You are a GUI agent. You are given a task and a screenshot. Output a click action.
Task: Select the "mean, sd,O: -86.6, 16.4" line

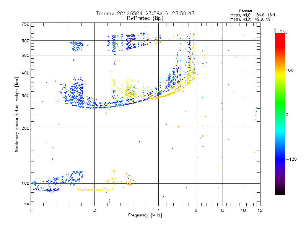[x=253, y=15]
